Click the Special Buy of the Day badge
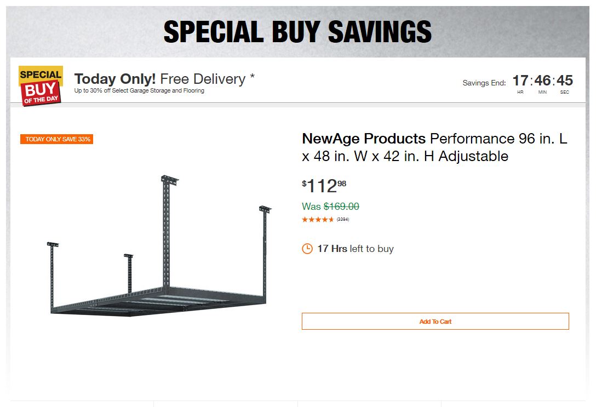This screenshot has height=407, width=596. click(x=41, y=86)
